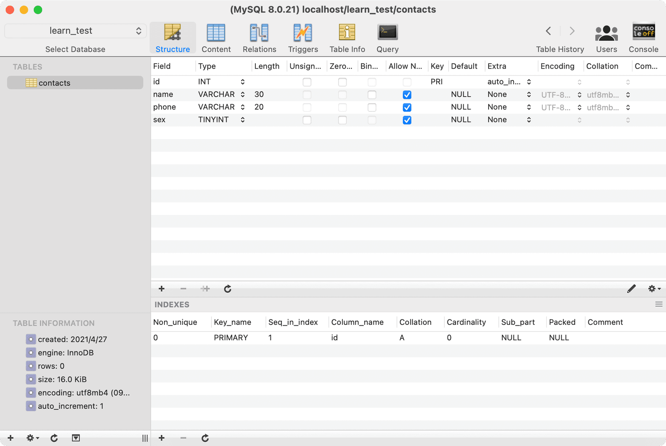Open the Triggers view icon
This screenshot has height=446, width=666.
pyautogui.click(x=303, y=33)
